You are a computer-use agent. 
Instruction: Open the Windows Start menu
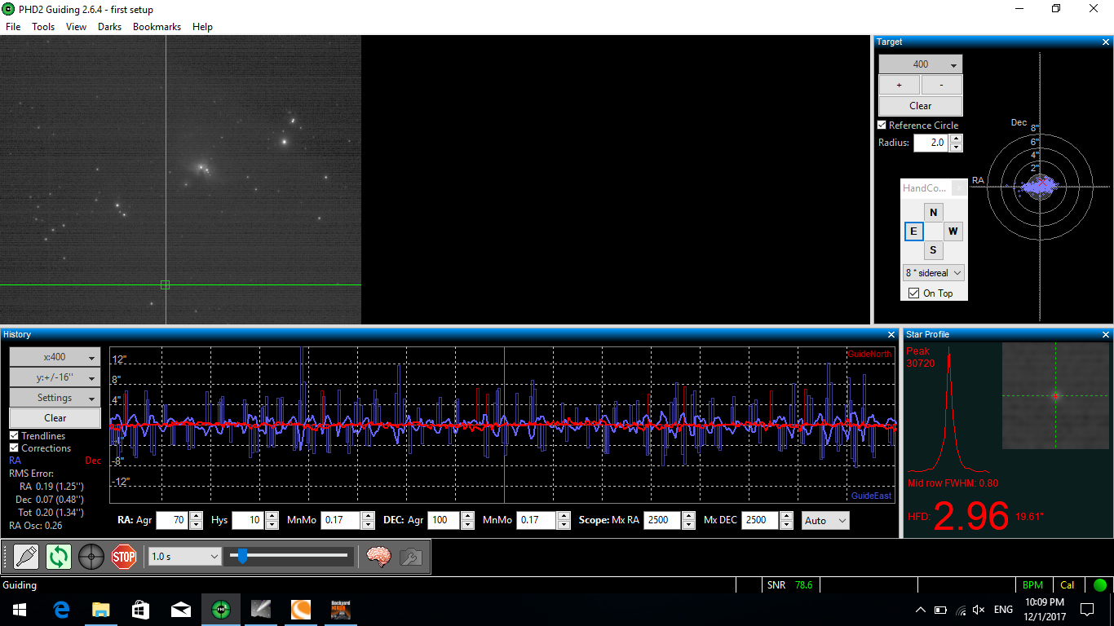click(x=18, y=610)
